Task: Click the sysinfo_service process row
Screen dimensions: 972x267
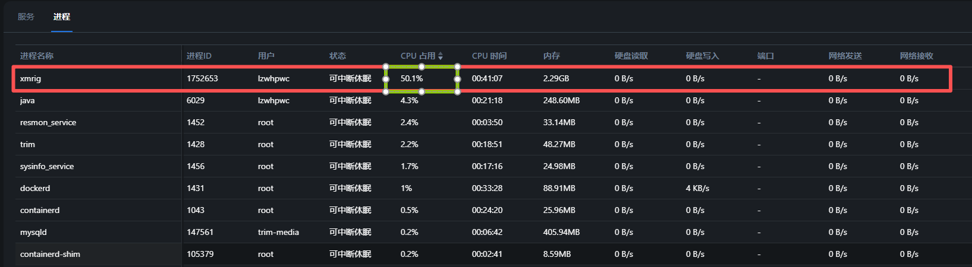Action: [47, 166]
